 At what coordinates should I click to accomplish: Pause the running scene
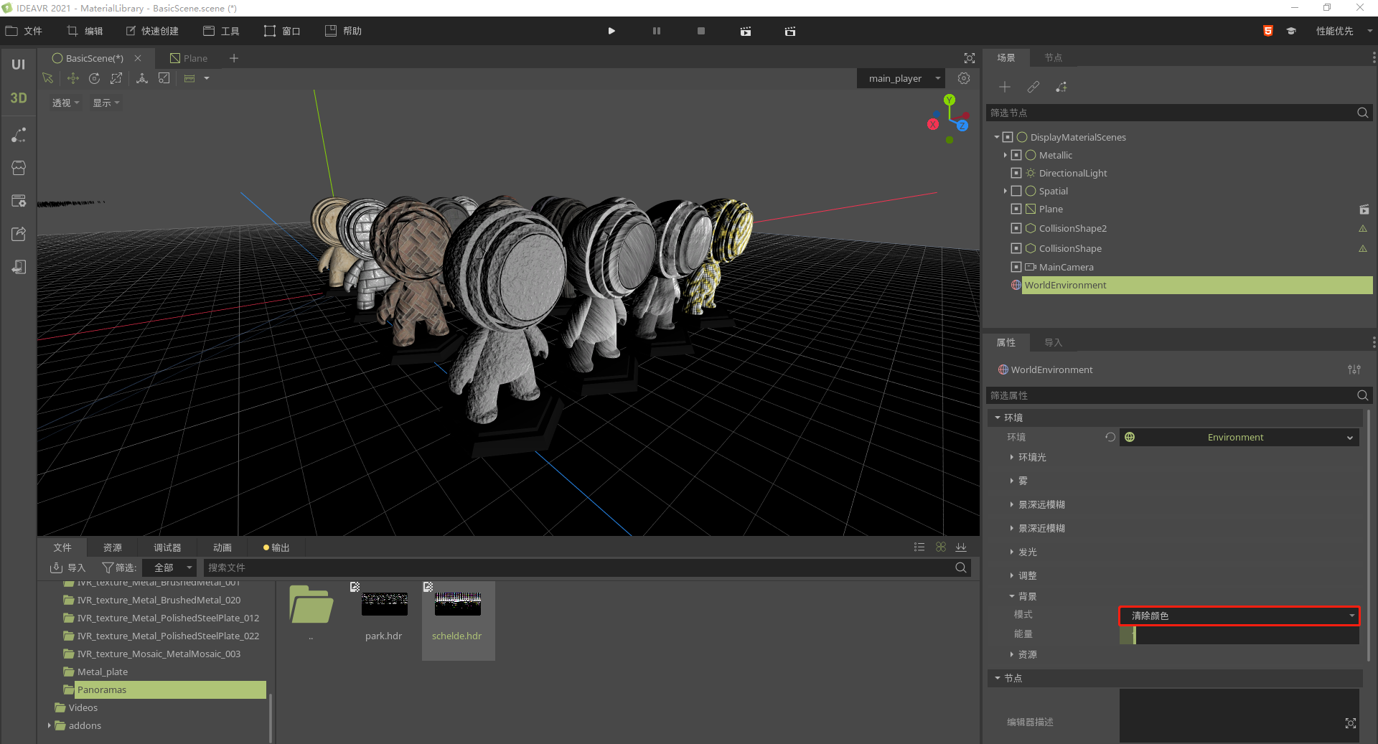coord(656,31)
